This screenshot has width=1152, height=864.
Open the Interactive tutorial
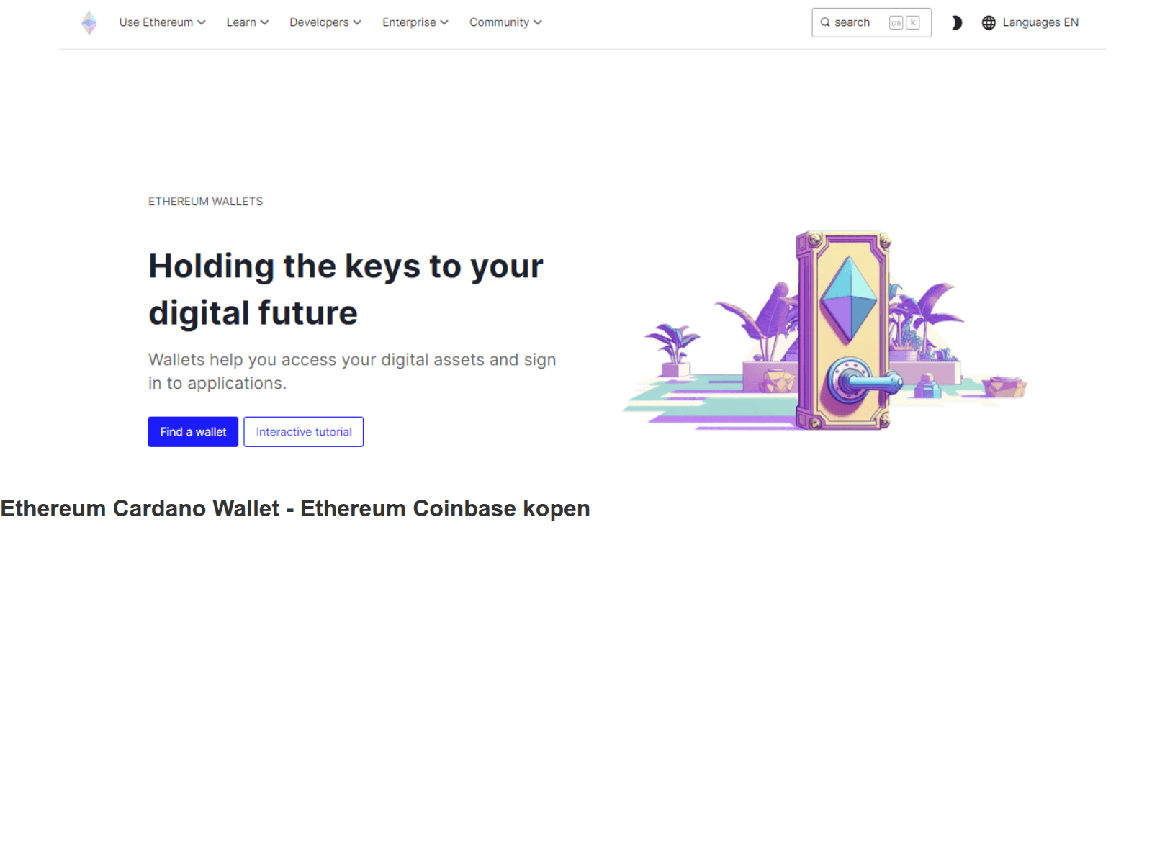303,431
